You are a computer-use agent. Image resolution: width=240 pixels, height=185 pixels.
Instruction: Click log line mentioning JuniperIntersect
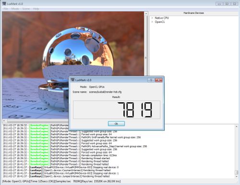56,176
